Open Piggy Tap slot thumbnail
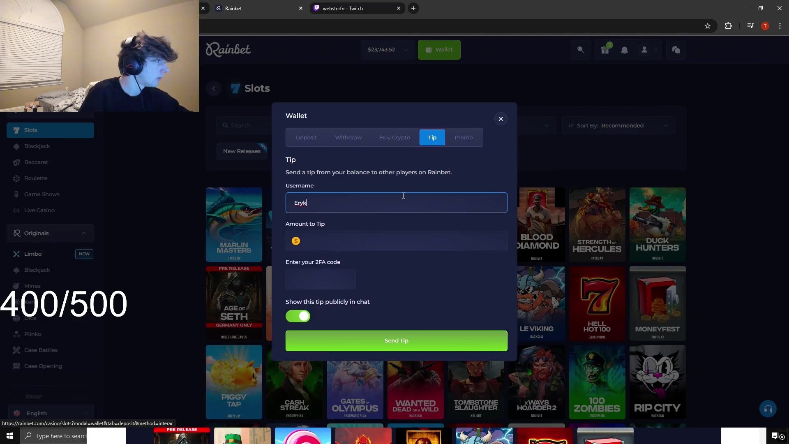The width and height of the screenshot is (789, 444). point(234,382)
